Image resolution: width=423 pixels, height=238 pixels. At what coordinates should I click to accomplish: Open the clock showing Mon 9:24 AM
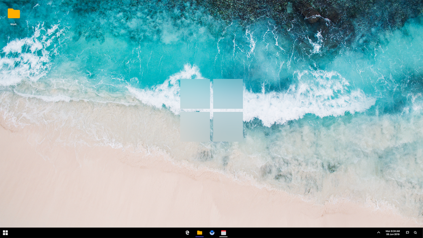[x=393, y=233]
